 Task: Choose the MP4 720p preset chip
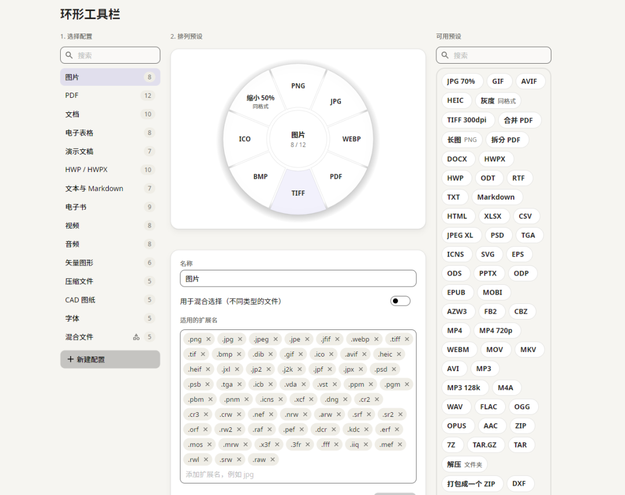point(495,331)
